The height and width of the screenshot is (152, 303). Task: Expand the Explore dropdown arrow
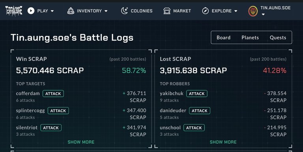coord(236,11)
